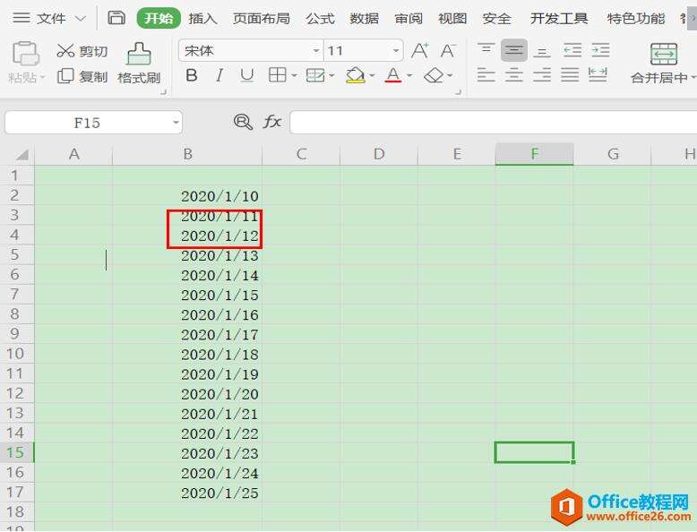Click the eraser clear icon
The width and height of the screenshot is (697, 532).
pyautogui.click(x=434, y=75)
